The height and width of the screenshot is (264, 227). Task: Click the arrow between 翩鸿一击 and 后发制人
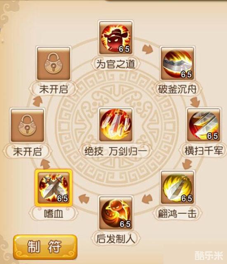[147, 199]
